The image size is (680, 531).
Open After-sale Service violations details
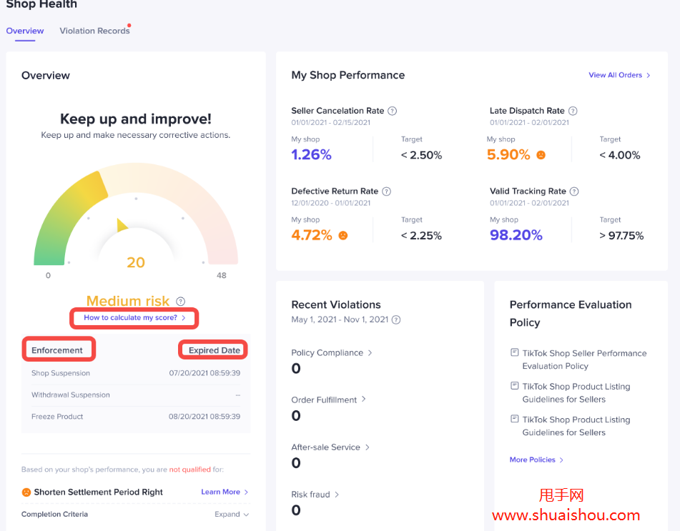point(330,447)
